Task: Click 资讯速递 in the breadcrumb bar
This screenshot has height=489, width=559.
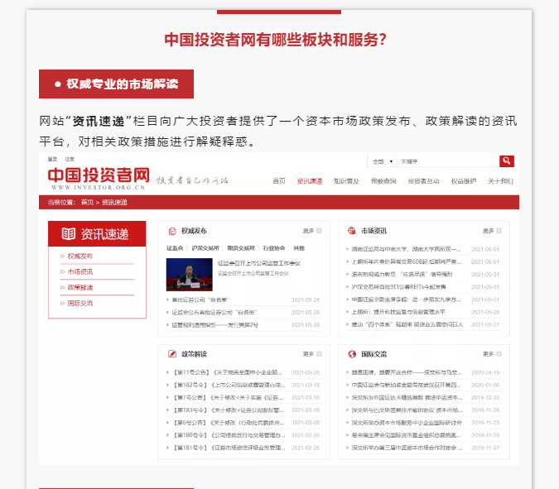Action: pos(114,202)
